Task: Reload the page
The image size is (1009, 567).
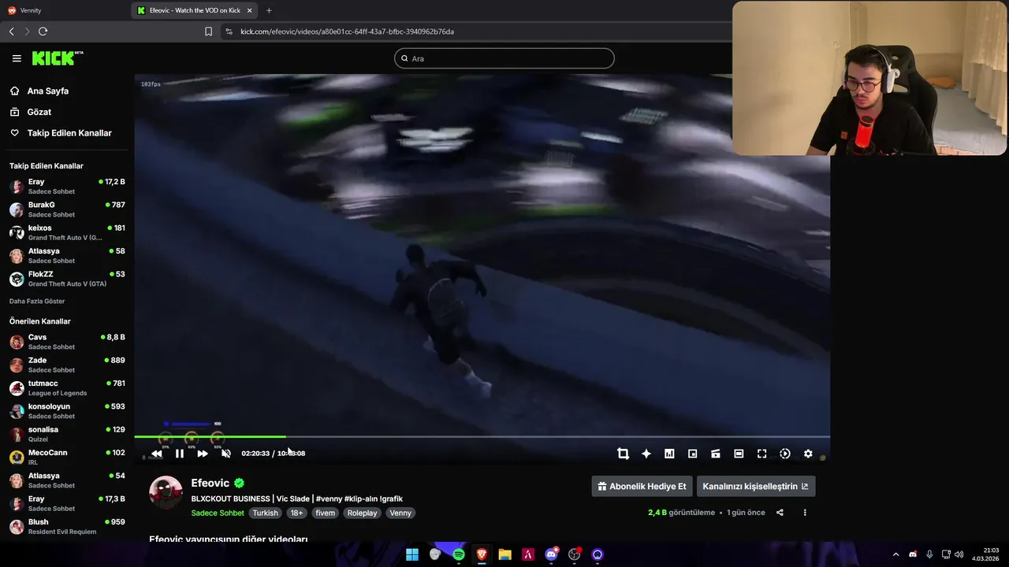Action: (x=43, y=31)
